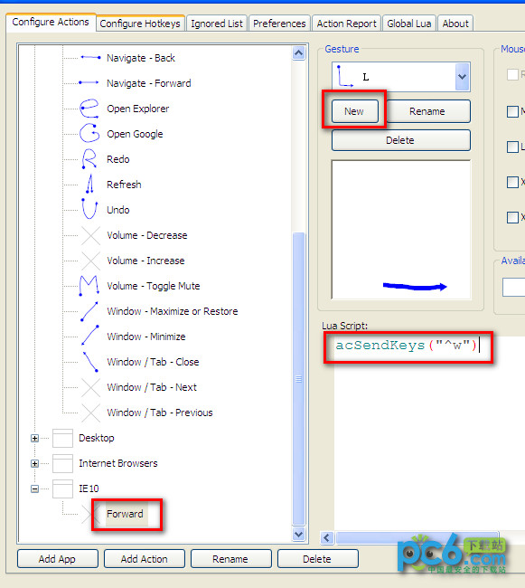Click the Window / Tab - Close gesture icon
Screen dimensions: 525x588
click(90, 362)
